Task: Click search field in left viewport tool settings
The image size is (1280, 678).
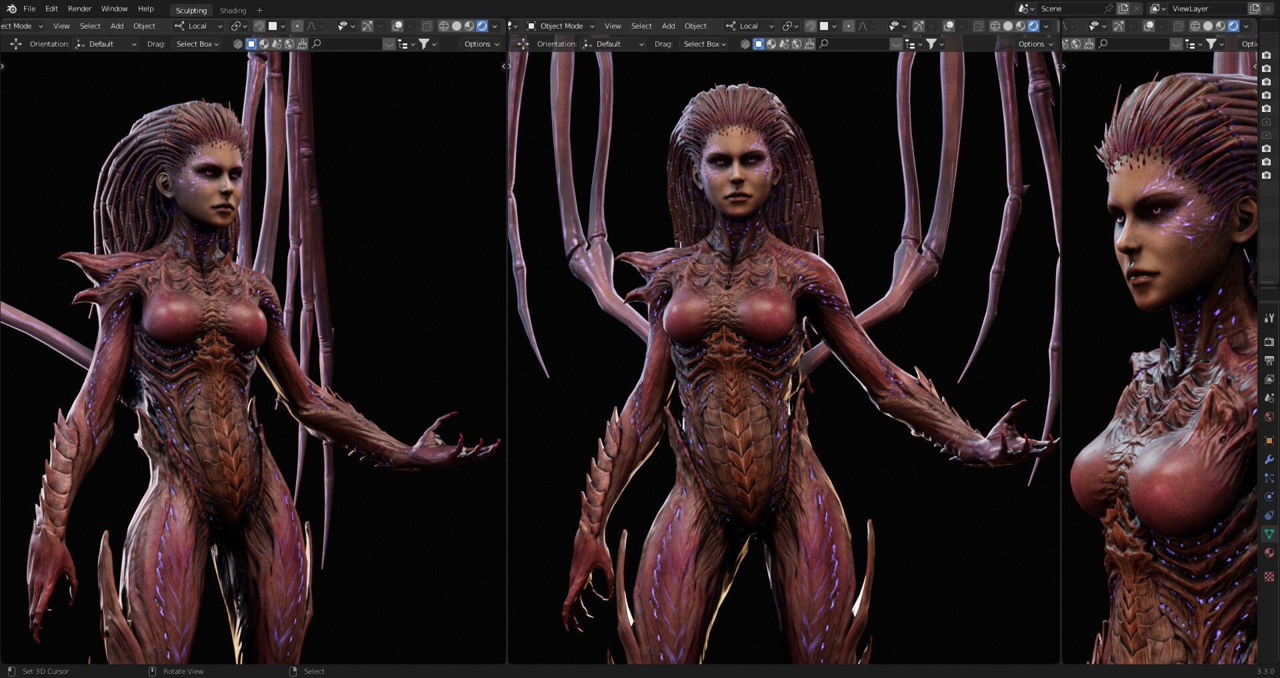Action: click(347, 44)
